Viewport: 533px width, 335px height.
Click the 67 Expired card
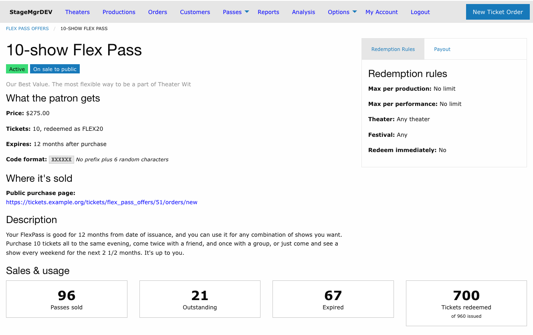click(x=333, y=299)
